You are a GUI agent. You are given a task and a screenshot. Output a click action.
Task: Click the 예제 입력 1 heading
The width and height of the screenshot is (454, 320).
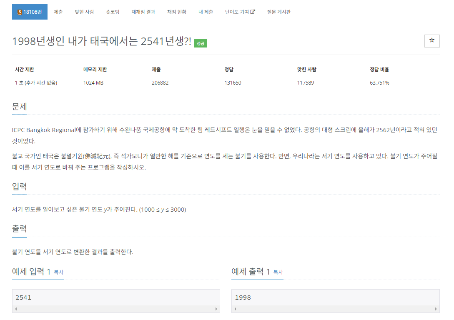(31, 271)
